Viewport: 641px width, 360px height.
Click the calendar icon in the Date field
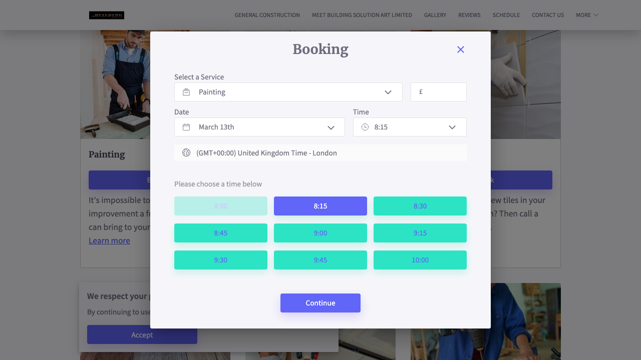(186, 127)
